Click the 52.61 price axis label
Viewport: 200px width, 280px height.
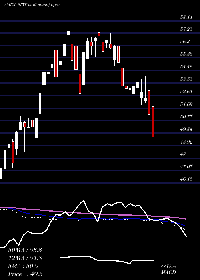[x=186, y=92]
